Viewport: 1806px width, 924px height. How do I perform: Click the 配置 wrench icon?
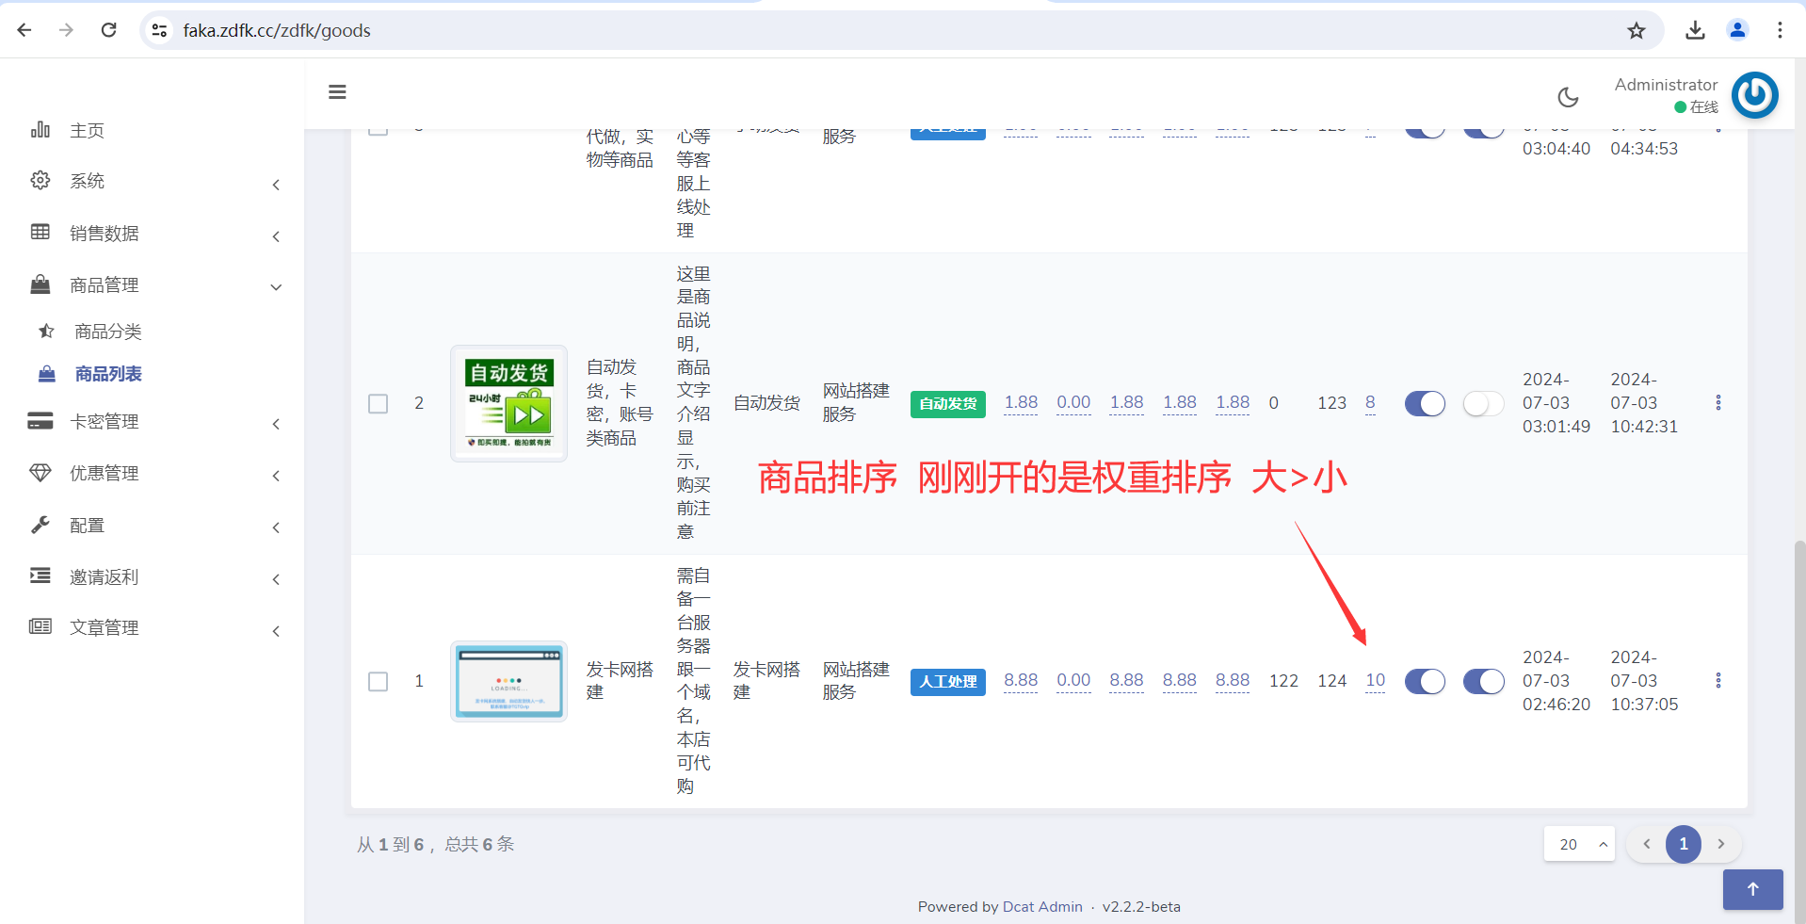point(40,525)
